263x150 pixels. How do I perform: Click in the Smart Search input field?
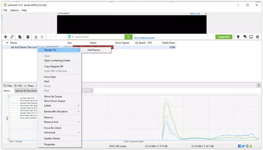coord(99,37)
